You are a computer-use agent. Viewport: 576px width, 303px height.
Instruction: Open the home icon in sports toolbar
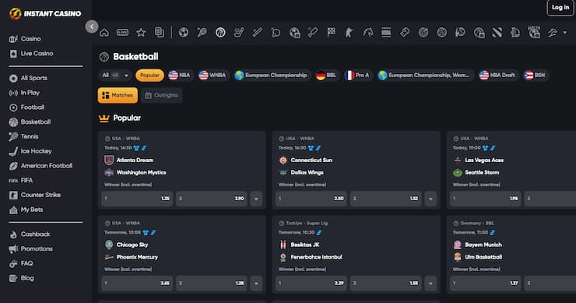(104, 33)
